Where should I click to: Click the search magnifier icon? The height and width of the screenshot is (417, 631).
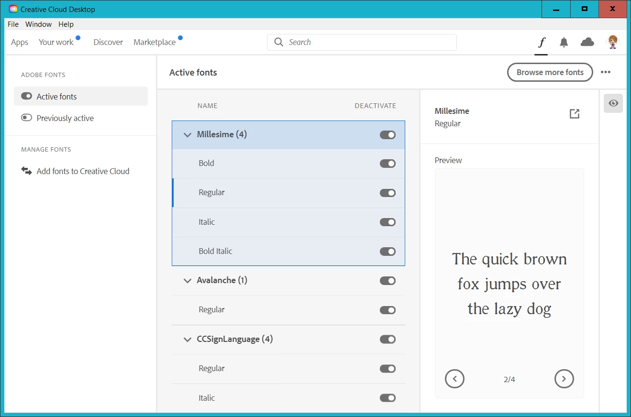(x=278, y=42)
